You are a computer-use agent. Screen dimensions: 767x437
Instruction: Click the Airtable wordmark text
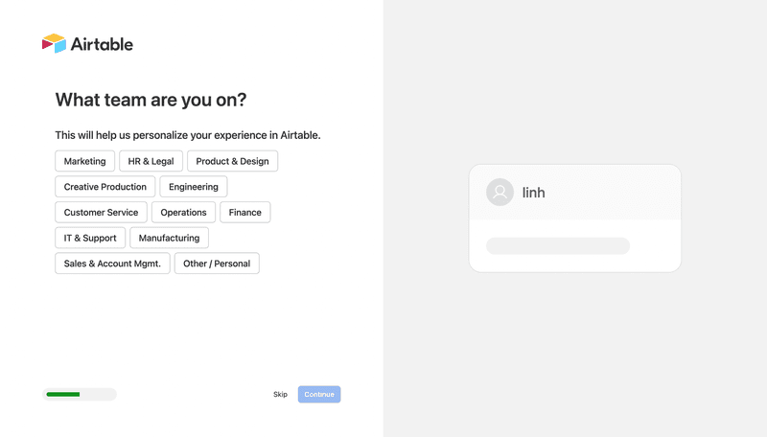(x=102, y=44)
